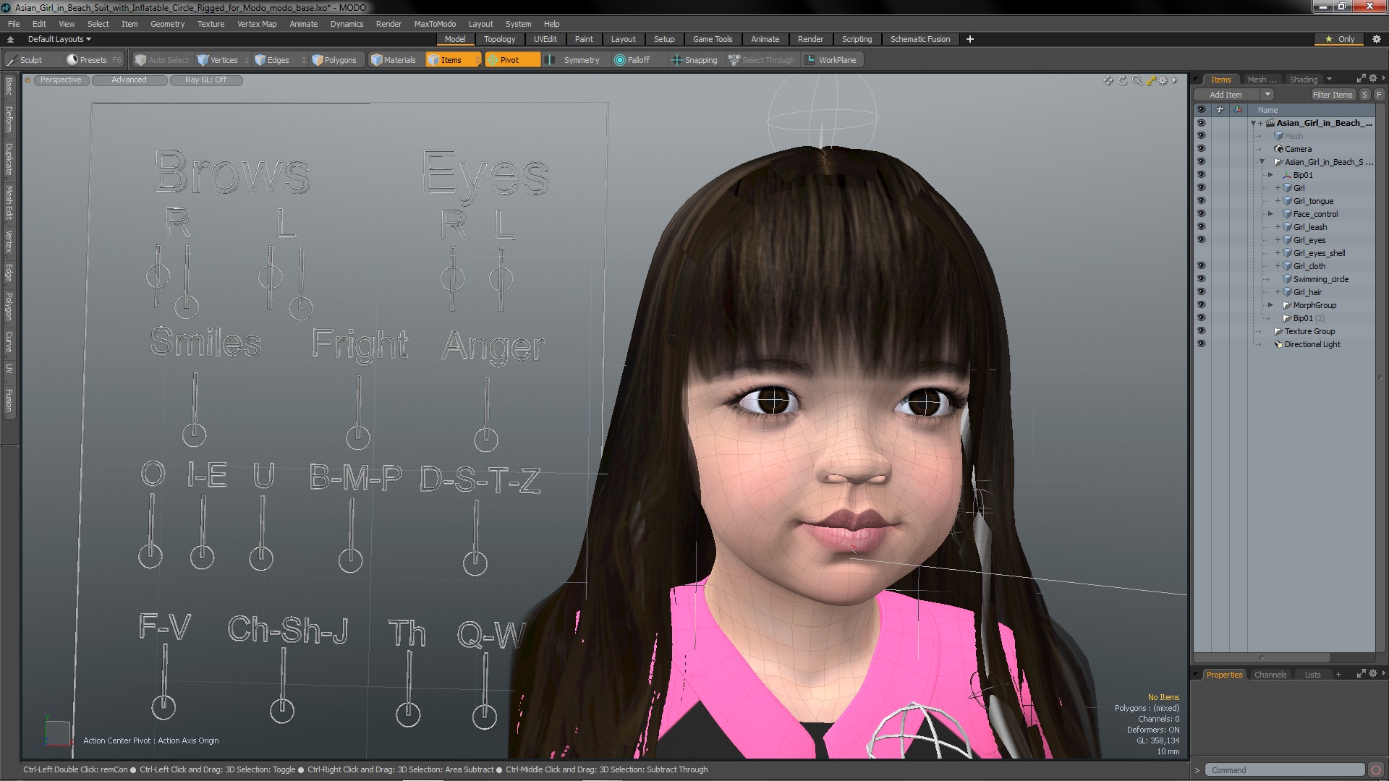Expand the MorphGroup folder
Image resolution: width=1389 pixels, height=781 pixels.
click(x=1270, y=305)
